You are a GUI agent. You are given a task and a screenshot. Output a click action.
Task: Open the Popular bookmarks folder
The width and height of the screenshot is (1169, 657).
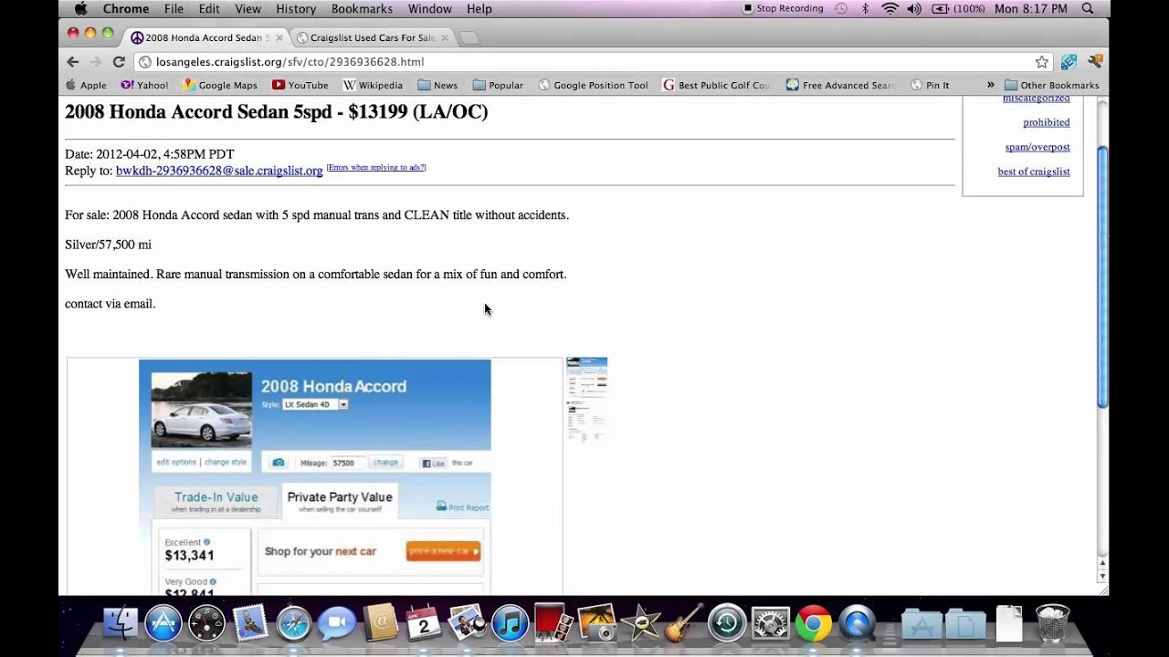[498, 85]
